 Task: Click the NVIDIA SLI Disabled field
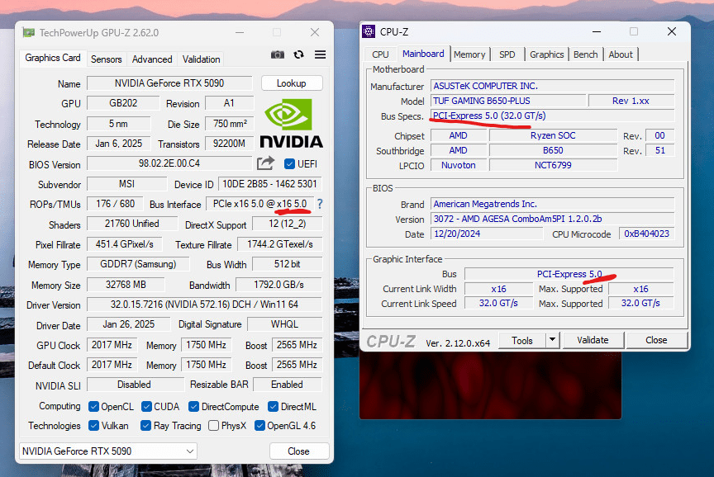[135, 385]
